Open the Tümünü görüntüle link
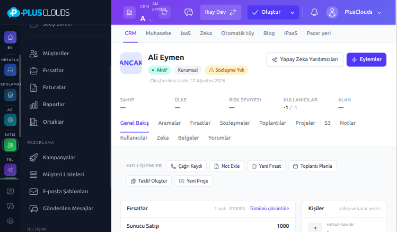The image size is (397, 232). tap(269, 209)
